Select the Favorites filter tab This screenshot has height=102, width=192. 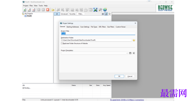pyautogui.click(x=72, y=14)
